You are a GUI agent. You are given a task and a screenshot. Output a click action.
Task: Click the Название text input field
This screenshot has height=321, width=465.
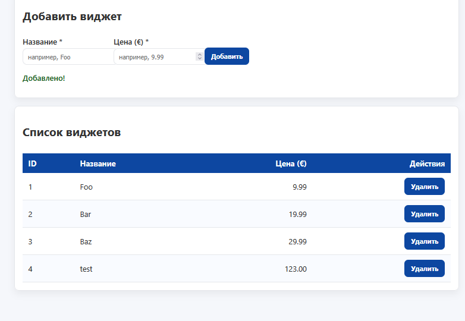(68, 57)
